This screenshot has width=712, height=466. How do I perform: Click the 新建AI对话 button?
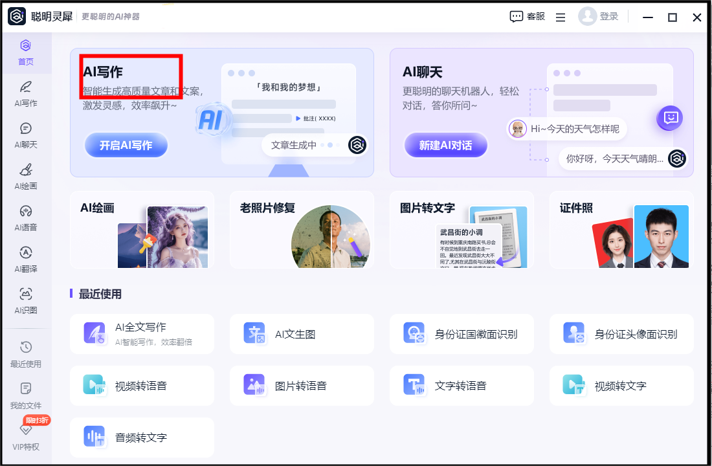(446, 146)
